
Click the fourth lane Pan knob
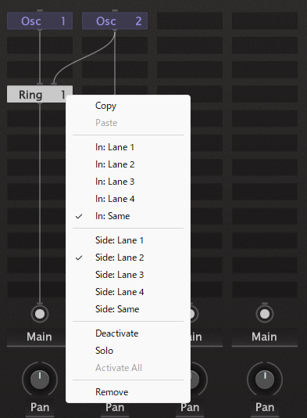pyautogui.click(x=265, y=380)
